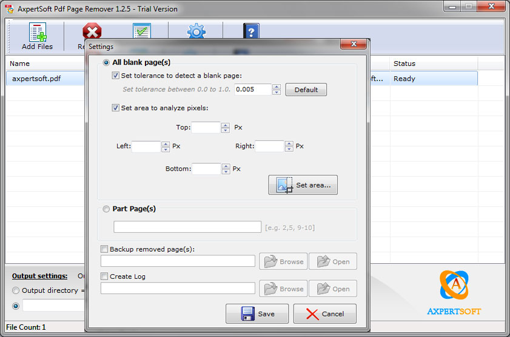The image size is (510, 337).
Task: Increase the tolerance value with up arrow
Action: point(277,87)
